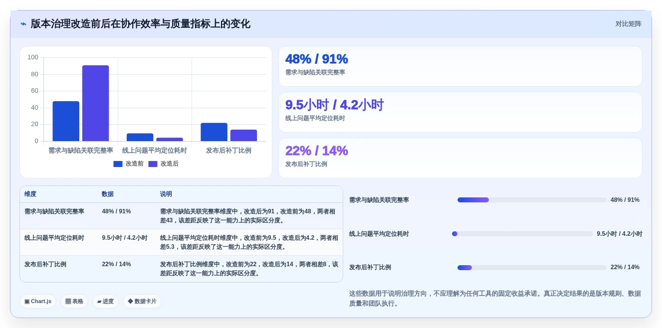Open the 22% / 14% data card
This screenshot has width=662, height=328.
(x=460, y=158)
